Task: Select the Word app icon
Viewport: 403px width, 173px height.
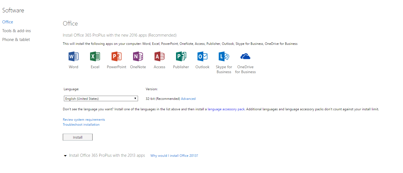Action: tap(73, 56)
